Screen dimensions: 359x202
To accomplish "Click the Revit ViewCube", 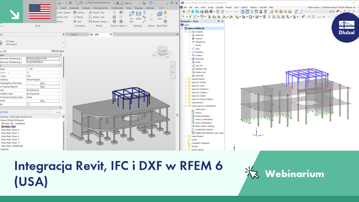I will pos(163,51).
